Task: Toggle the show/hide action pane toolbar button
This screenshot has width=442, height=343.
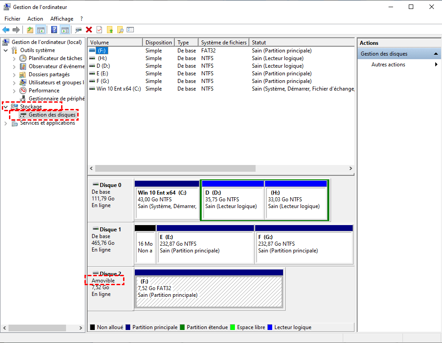Action: click(65, 30)
